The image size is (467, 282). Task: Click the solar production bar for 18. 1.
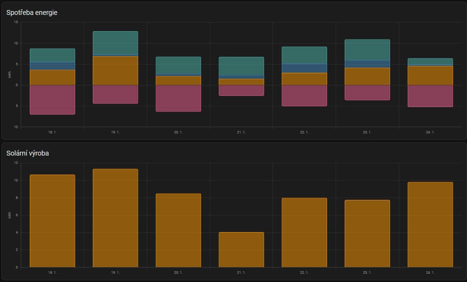point(52,221)
